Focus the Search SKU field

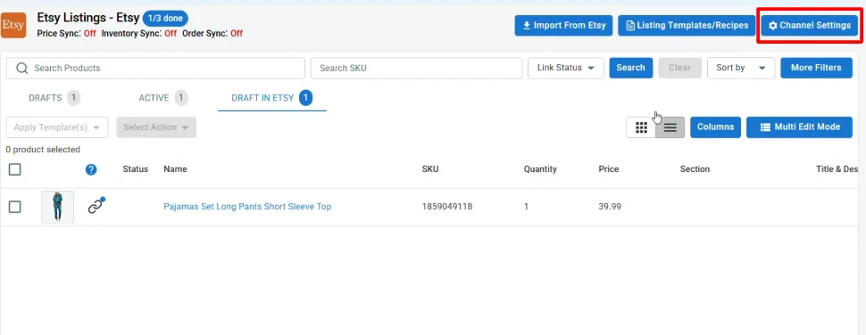click(416, 68)
